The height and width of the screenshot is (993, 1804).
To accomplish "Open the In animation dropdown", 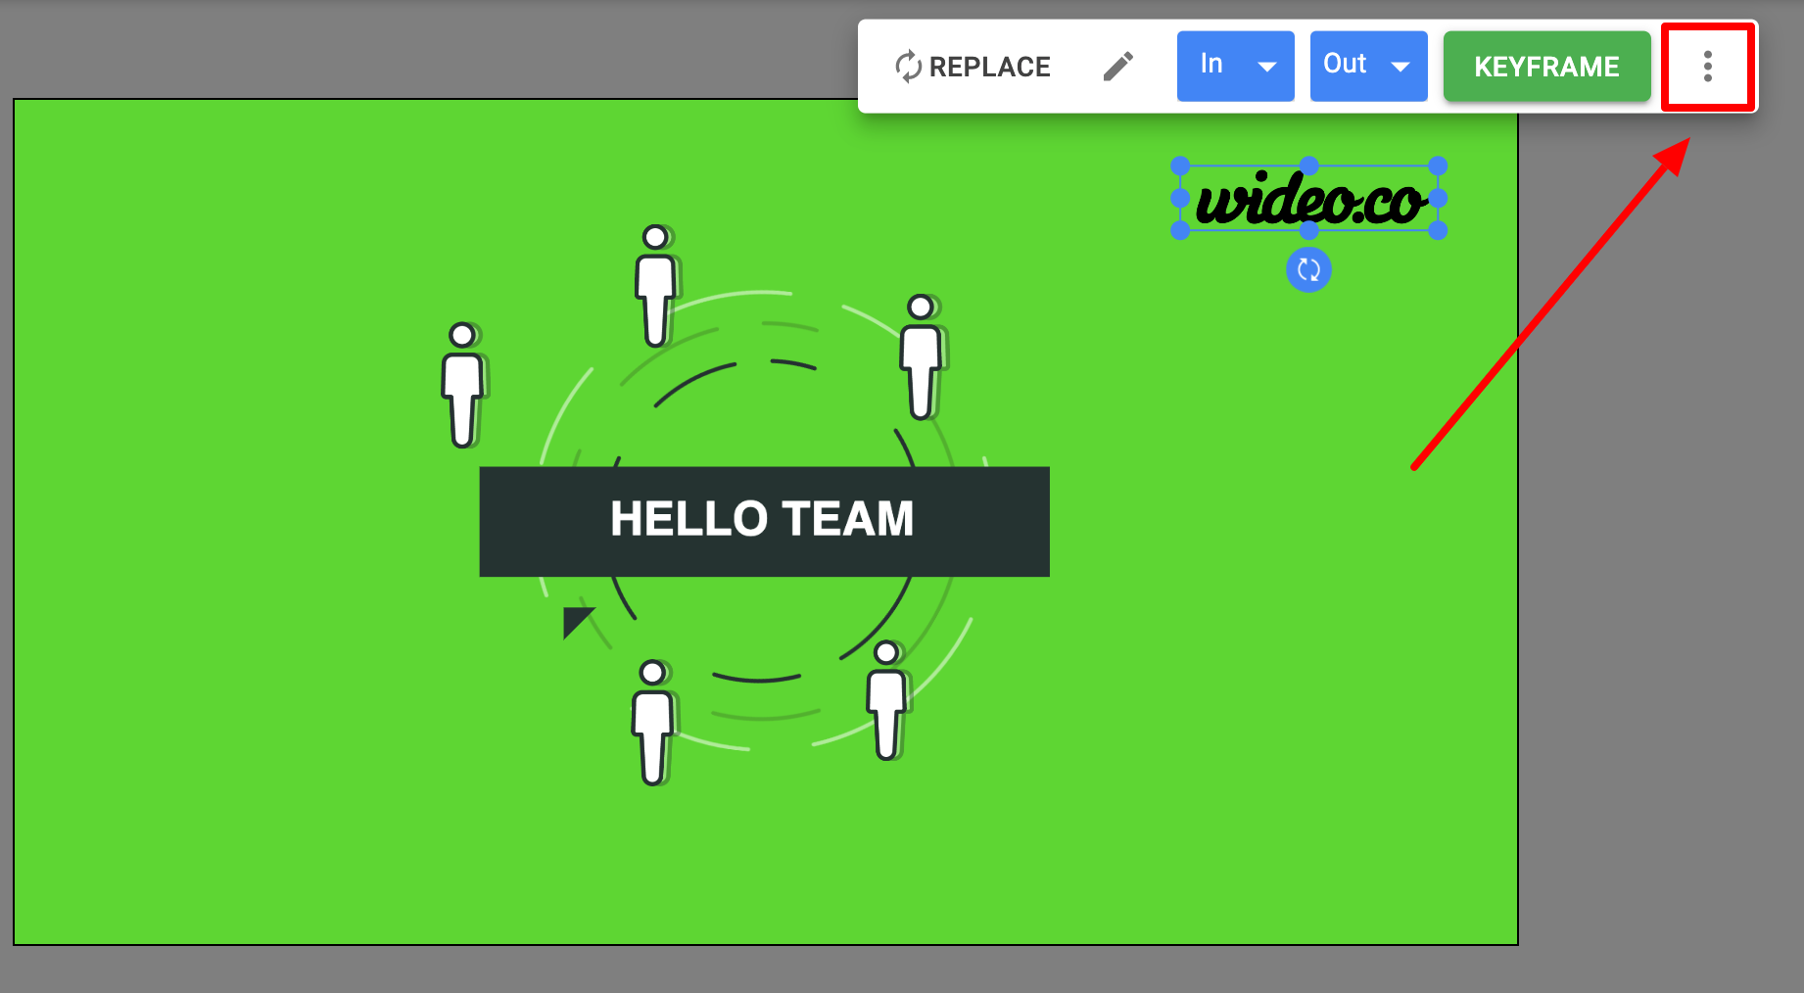I will [x=1236, y=66].
